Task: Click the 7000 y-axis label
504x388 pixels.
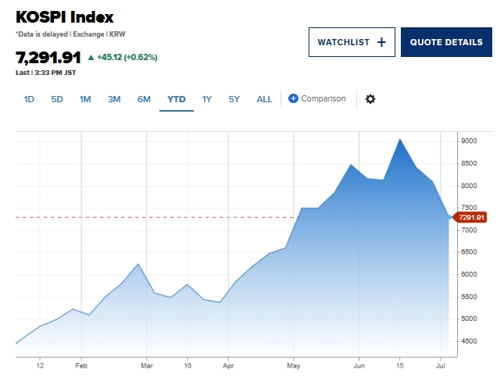Action: [x=469, y=230]
